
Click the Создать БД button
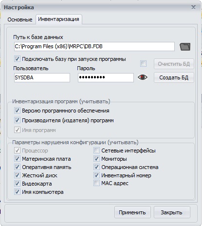pyautogui.click(x=174, y=77)
